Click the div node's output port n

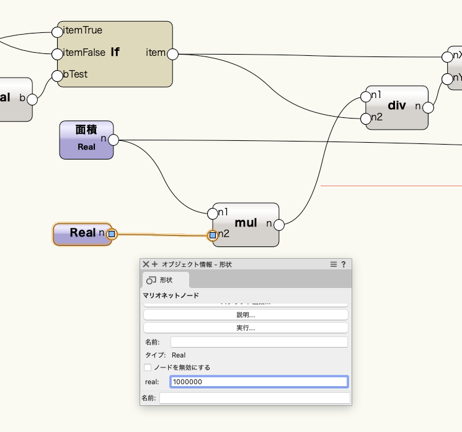tap(427, 107)
